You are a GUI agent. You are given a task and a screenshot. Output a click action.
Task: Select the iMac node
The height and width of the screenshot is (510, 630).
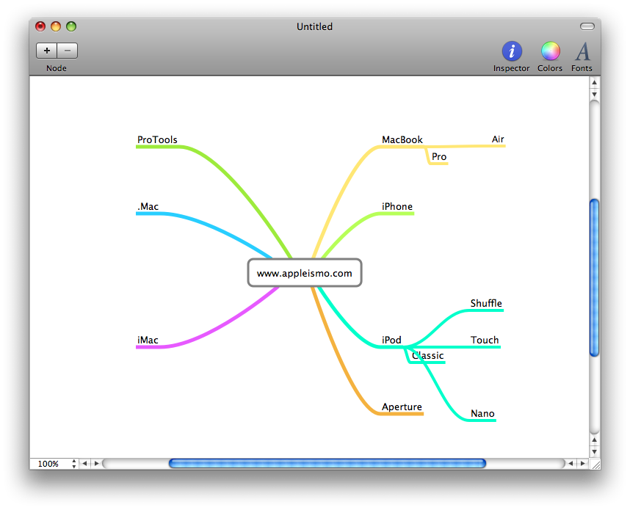pyautogui.click(x=148, y=340)
